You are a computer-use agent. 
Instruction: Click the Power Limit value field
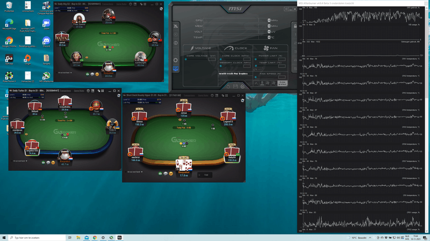click(x=282, y=59)
